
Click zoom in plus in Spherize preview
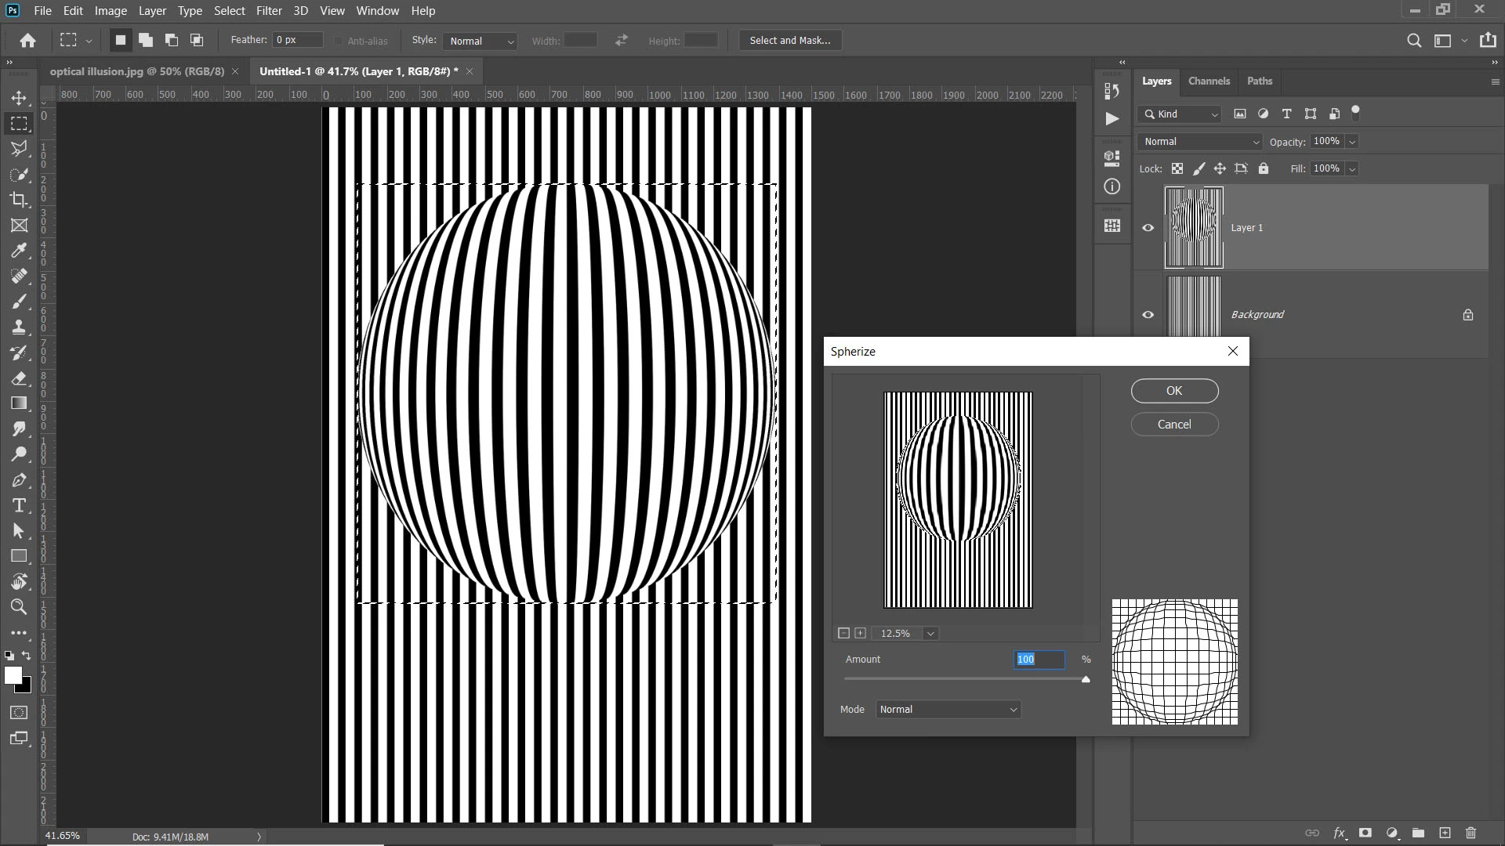(x=860, y=633)
